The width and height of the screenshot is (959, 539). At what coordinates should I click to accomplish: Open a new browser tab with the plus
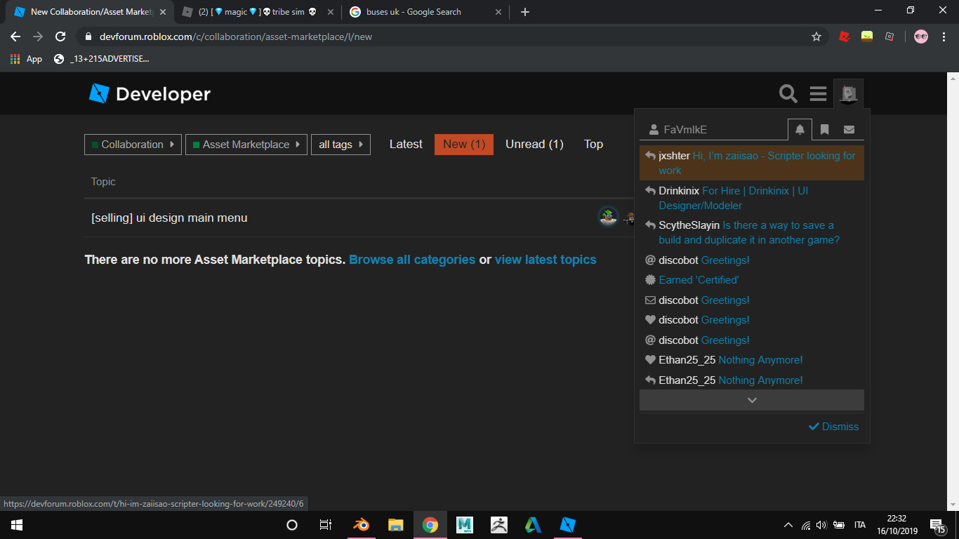coord(525,12)
